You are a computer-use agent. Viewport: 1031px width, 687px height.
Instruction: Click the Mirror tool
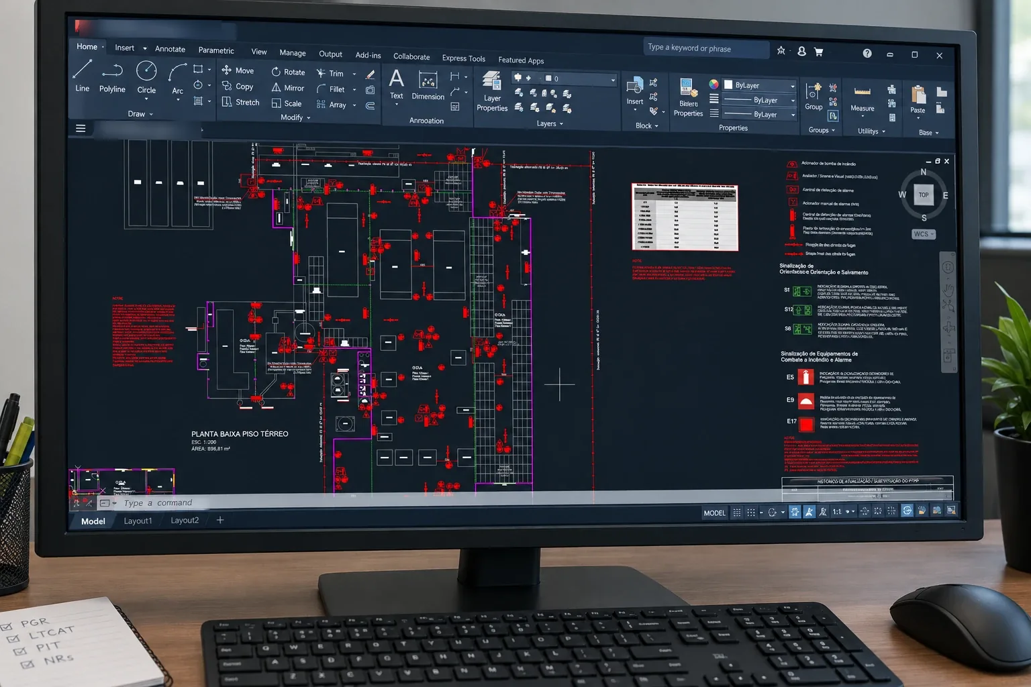(288, 88)
